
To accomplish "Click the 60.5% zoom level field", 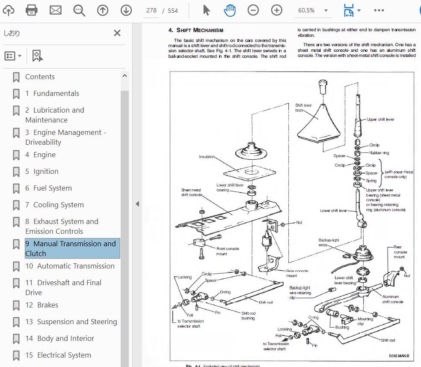I will pos(307,10).
